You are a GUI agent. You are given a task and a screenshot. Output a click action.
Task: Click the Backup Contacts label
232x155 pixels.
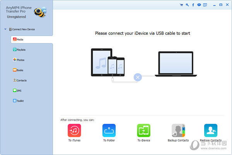pos(178,140)
